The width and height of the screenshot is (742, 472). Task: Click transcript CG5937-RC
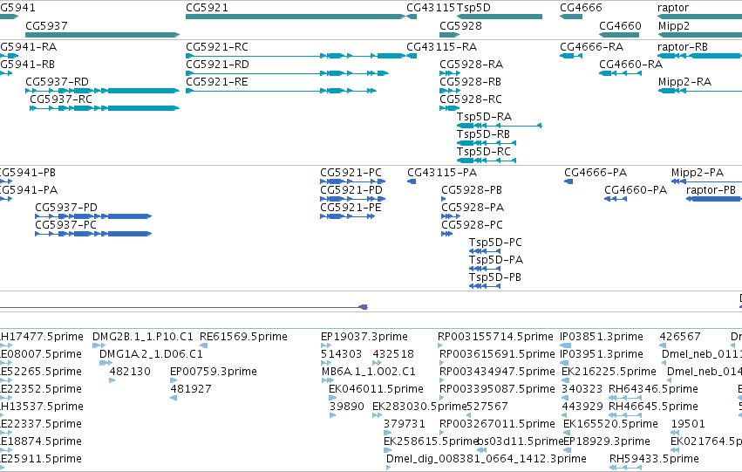(x=105, y=108)
